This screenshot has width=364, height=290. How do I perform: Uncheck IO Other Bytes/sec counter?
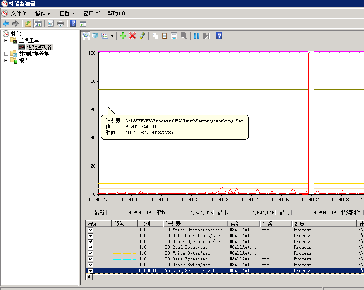90,265
